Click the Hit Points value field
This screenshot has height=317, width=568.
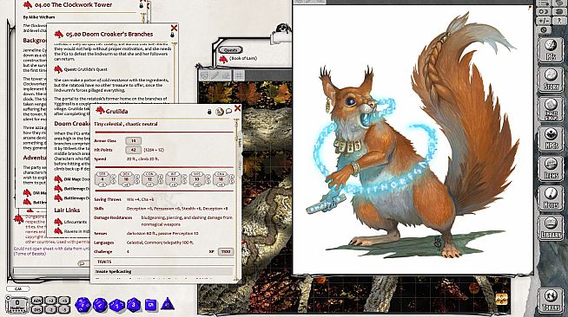point(133,150)
